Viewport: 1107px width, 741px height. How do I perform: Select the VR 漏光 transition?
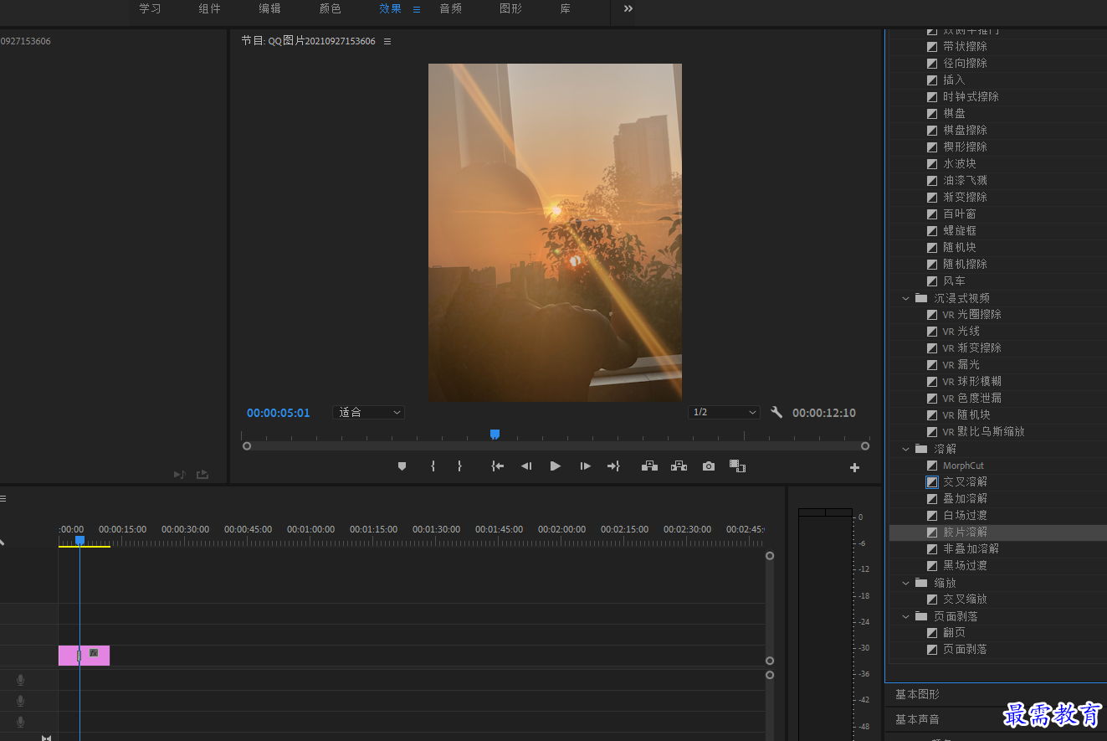pos(961,365)
